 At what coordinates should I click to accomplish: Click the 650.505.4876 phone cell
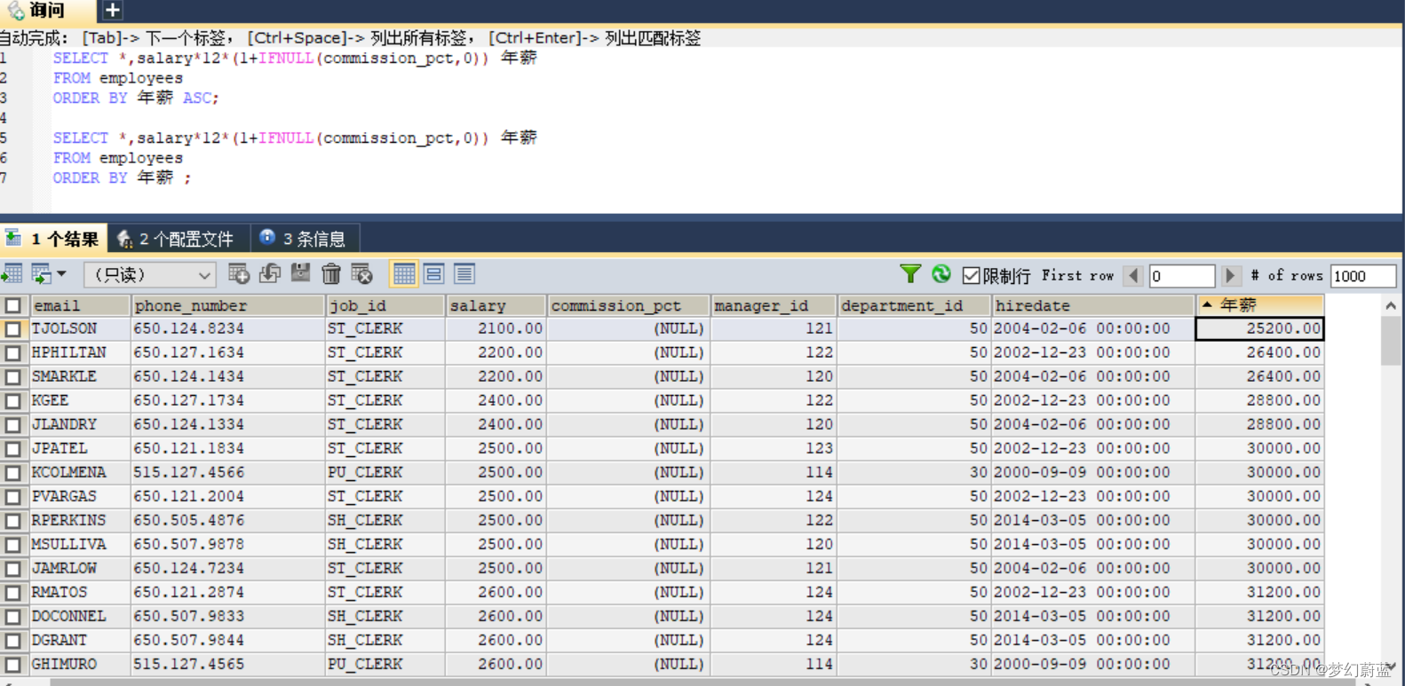(x=228, y=521)
